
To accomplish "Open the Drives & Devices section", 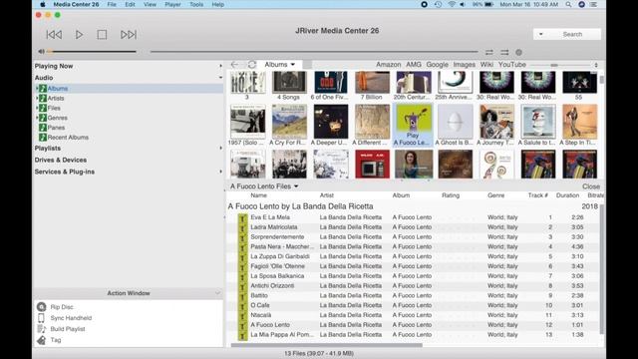I will [x=60, y=160].
